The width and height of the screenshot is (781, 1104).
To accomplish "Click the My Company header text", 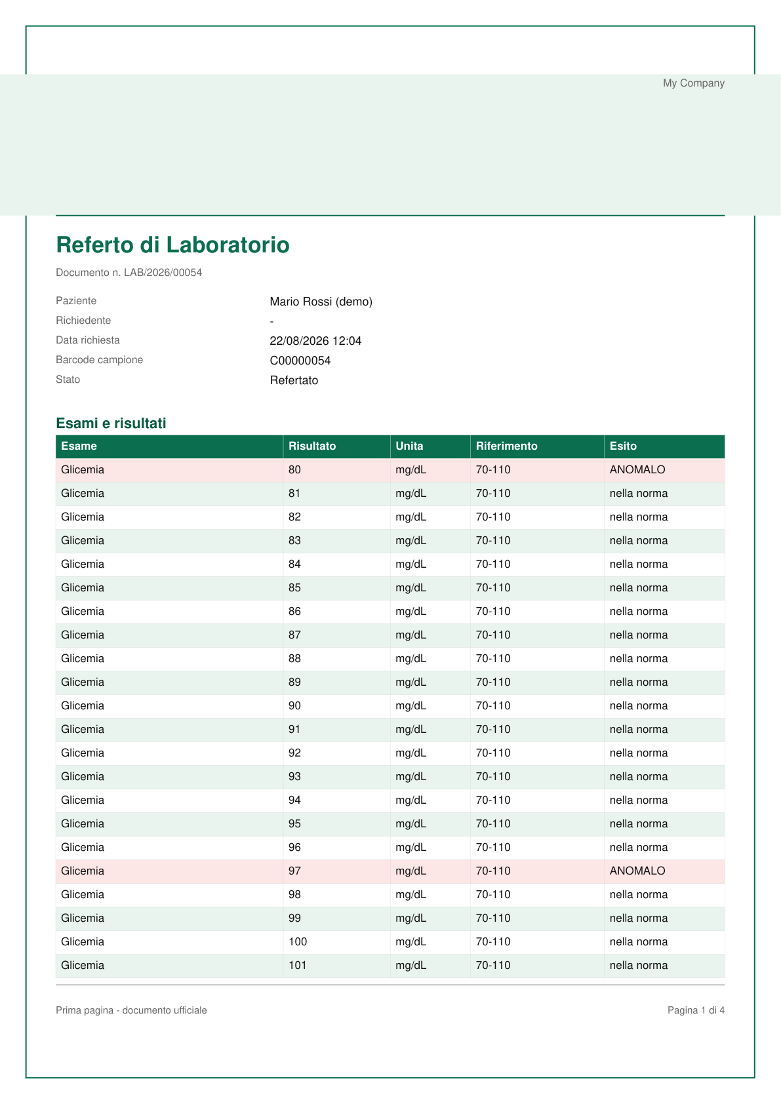I will tap(694, 83).
